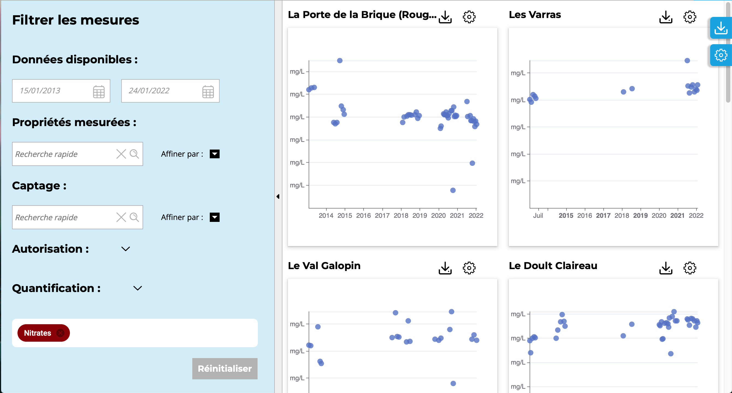
Task: Open calendar picker for start date 15/01/2013
Action: (99, 91)
